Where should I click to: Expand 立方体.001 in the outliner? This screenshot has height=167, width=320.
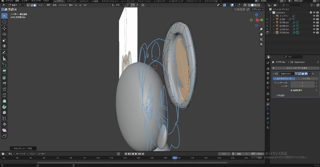click(x=274, y=23)
